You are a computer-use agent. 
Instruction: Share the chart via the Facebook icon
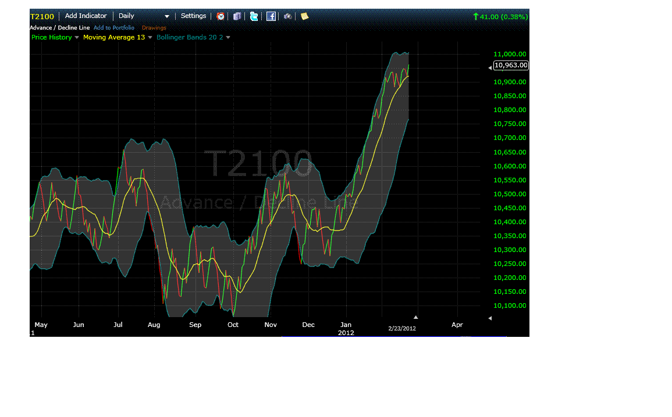pyautogui.click(x=271, y=16)
